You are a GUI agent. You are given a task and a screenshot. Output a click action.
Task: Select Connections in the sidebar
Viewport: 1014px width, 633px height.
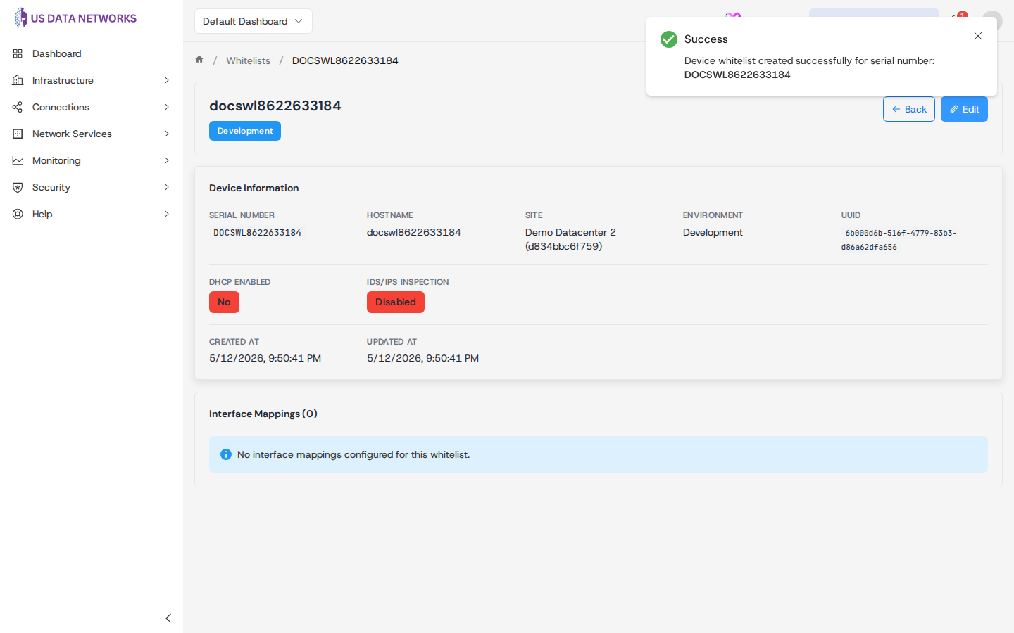click(92, 107)
